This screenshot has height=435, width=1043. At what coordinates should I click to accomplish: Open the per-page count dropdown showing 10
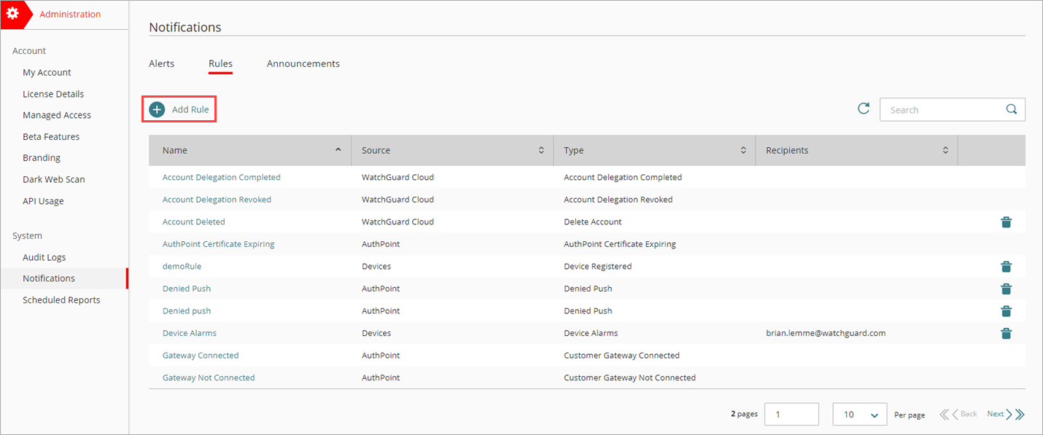pyautogui.click(x=859, y=414)
